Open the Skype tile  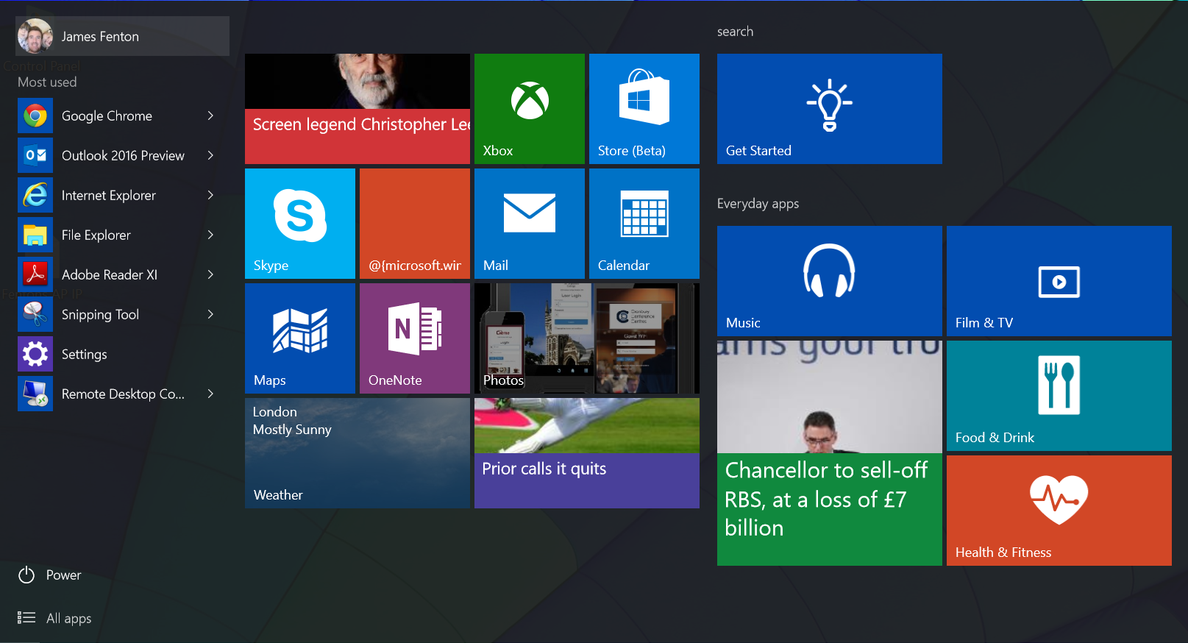pyautogui.click(x=300, y=224)
